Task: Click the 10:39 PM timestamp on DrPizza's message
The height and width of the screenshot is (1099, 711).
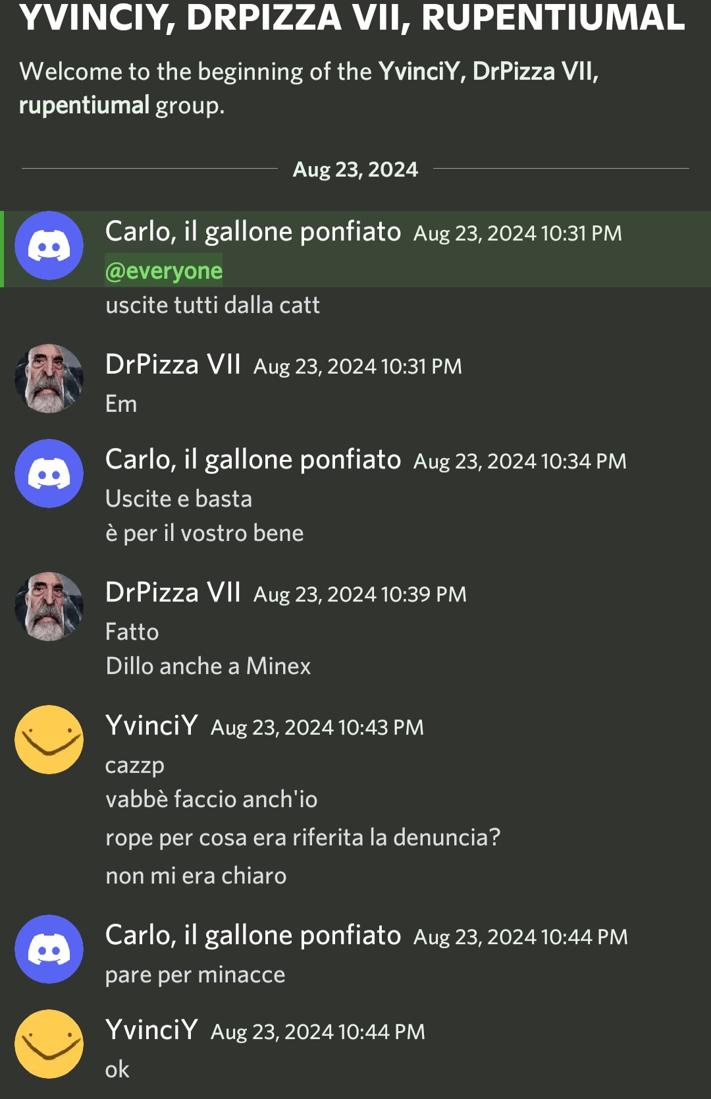Action: click(360, 594)
